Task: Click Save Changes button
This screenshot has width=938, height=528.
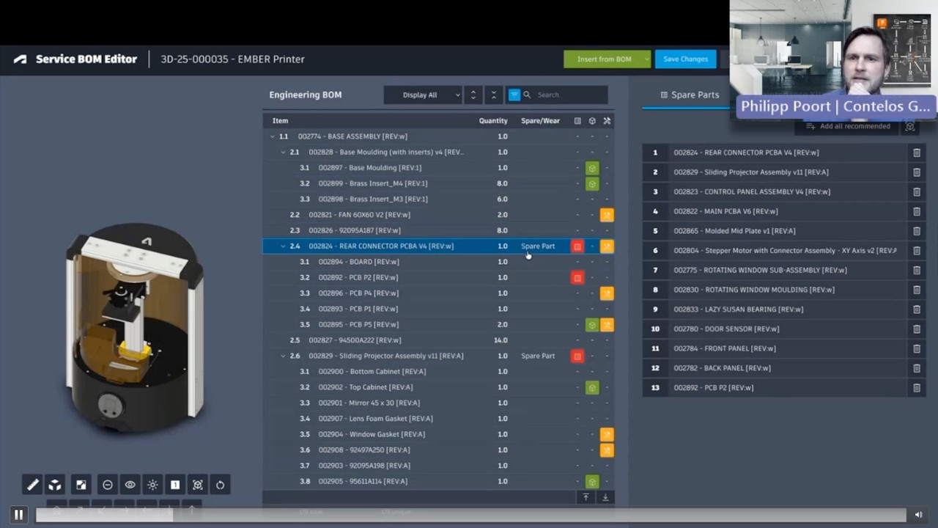Action: (x=686, y=59)
